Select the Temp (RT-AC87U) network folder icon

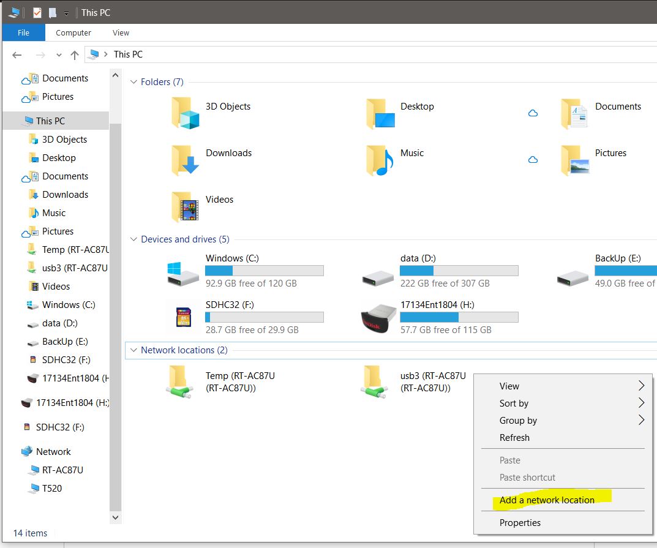[x=179, y=381]
